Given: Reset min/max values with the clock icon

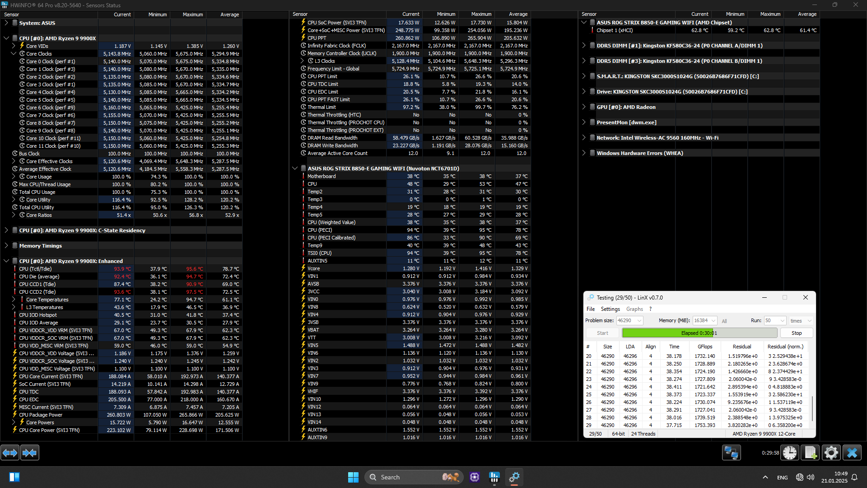Looking at the screenshot, I should pos(789,453).
